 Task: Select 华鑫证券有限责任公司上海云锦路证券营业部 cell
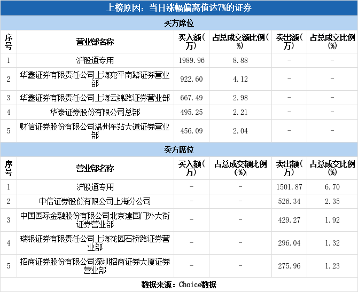(95, 98)
